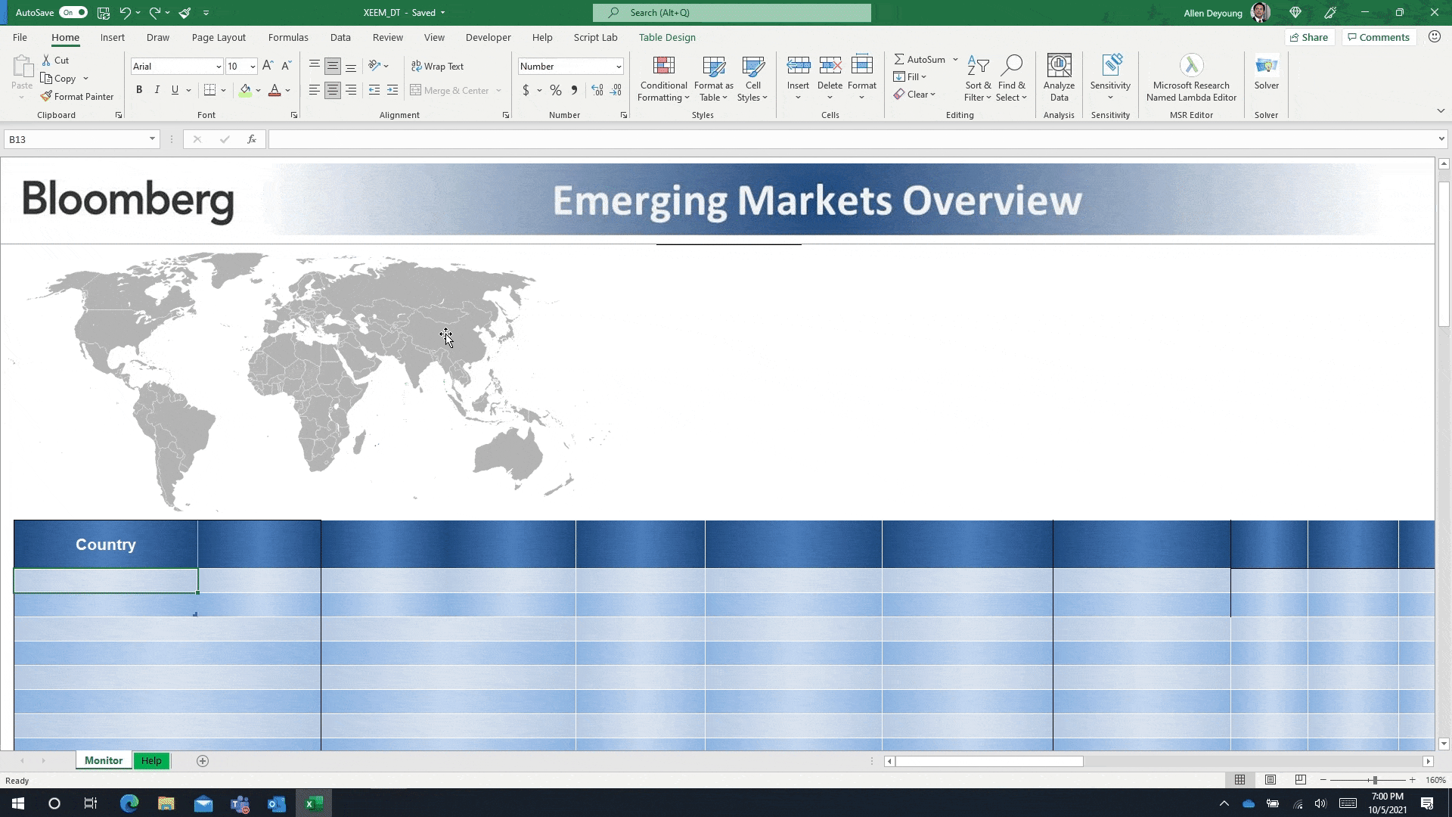This screenshot has width=1452, height=817.
Task: Expand the Name Box dropdown arrow
Action: click(x=152, y=139)
